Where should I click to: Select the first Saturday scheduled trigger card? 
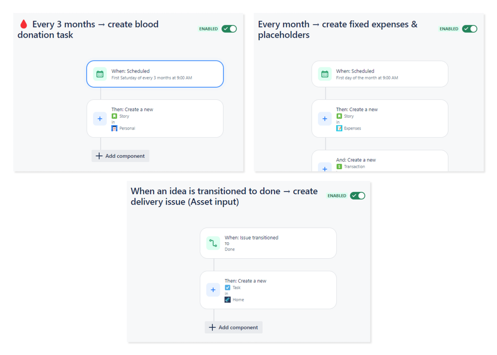(x=155, y=74)
